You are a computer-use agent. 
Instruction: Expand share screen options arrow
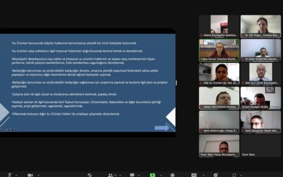(x=160, y=175)
